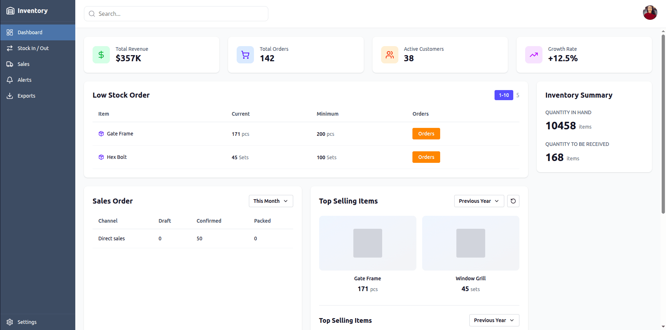Click the Window Grill product thumbnail
Viewport: 666px width, 330px height.
[470, 243]
